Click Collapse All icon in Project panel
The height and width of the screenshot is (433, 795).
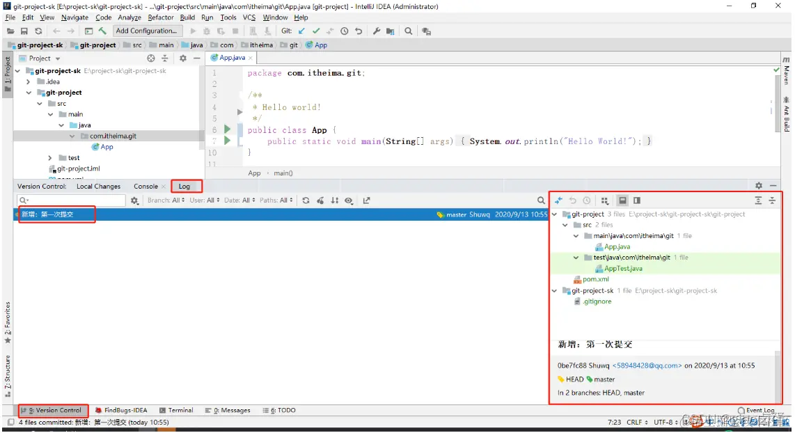coord(165,58)
